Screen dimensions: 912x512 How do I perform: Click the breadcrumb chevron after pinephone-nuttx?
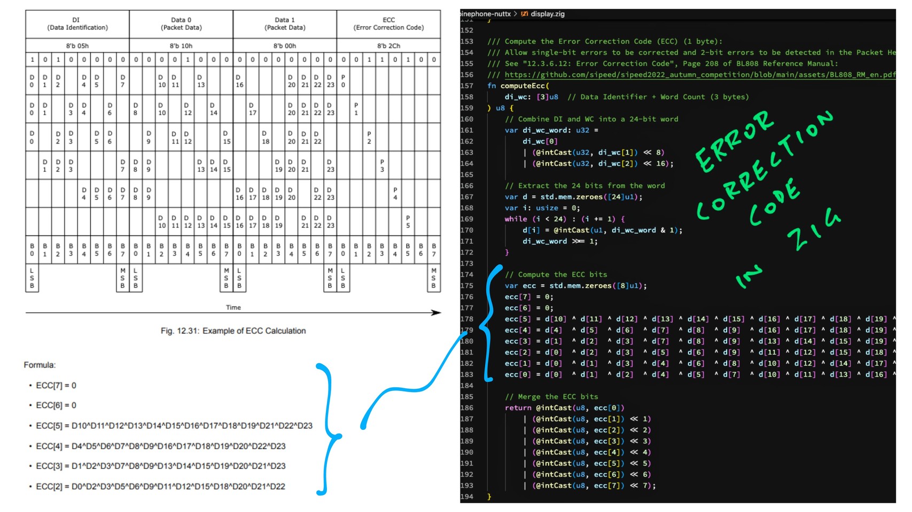pyautogui.click(x=516, y=14)
